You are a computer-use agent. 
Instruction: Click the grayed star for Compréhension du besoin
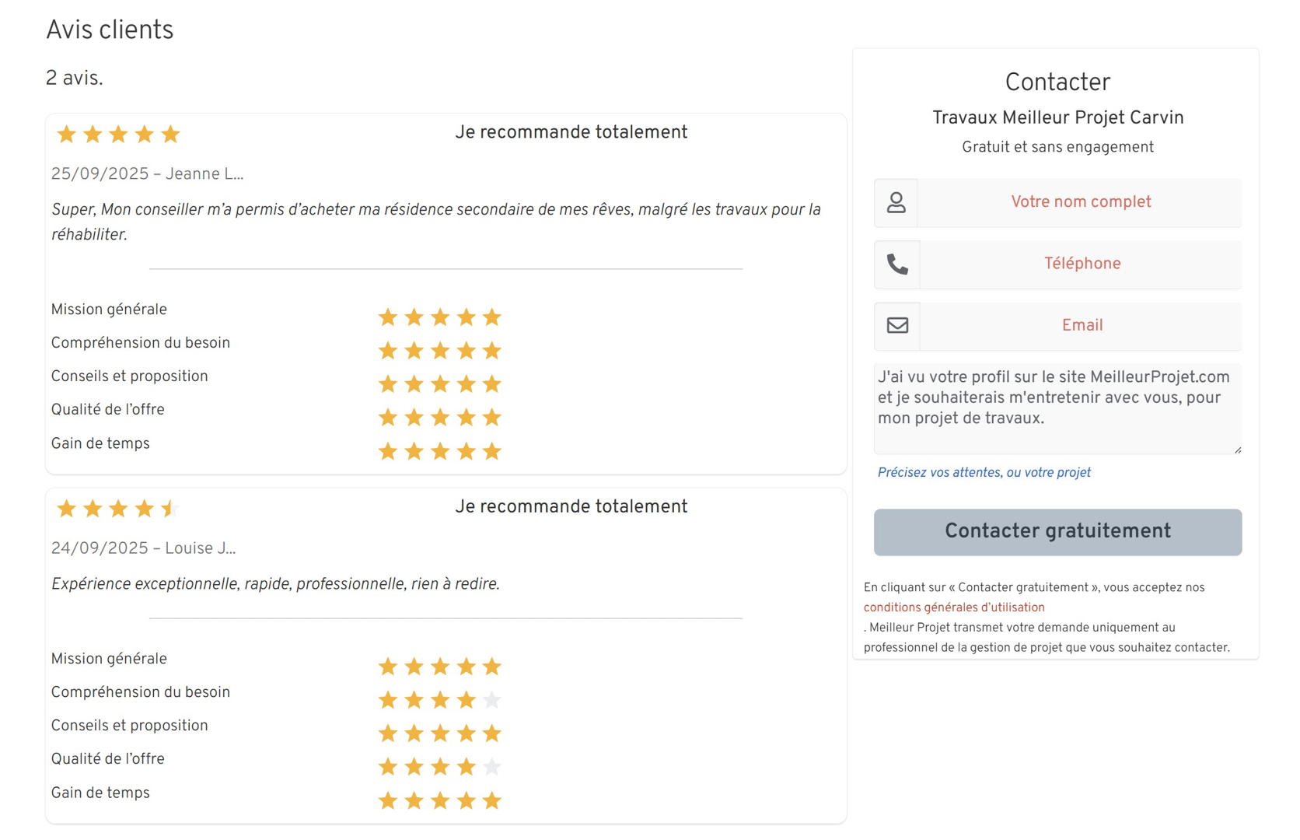492,699
